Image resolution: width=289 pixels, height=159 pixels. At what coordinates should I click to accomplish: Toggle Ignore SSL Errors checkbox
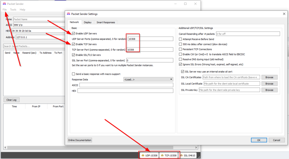pyautogui.click(x=180, y=64)
